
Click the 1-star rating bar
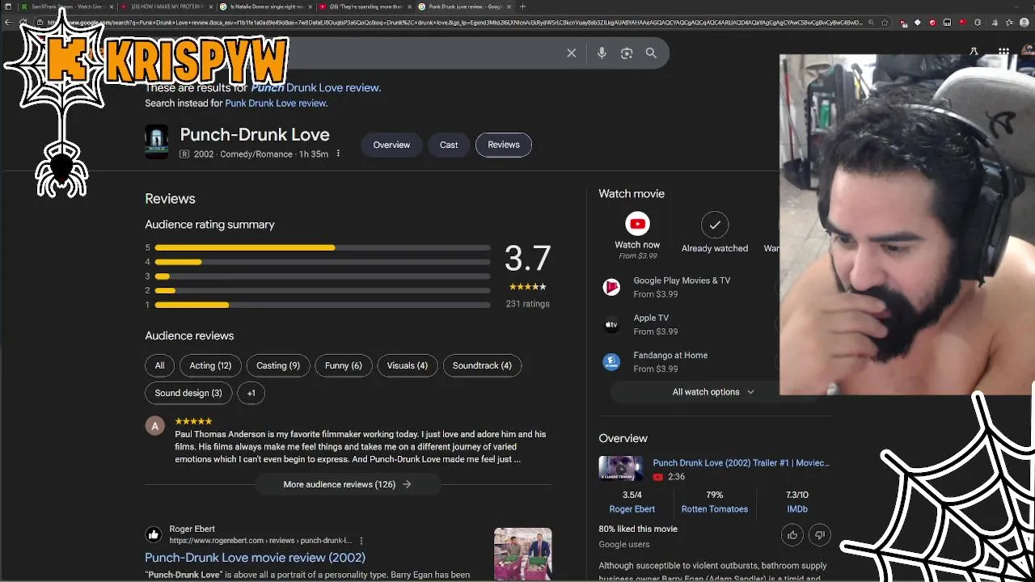click(323, 305)
